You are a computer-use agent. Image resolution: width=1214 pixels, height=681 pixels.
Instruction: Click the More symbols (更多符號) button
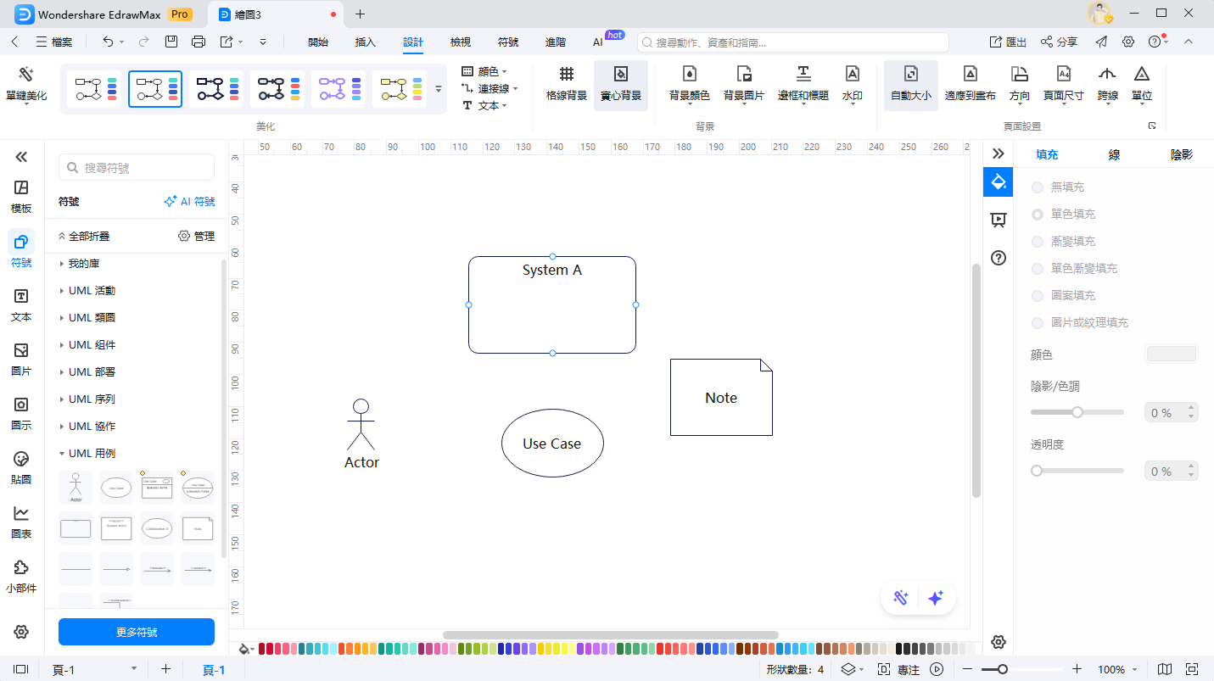point(136,632)
